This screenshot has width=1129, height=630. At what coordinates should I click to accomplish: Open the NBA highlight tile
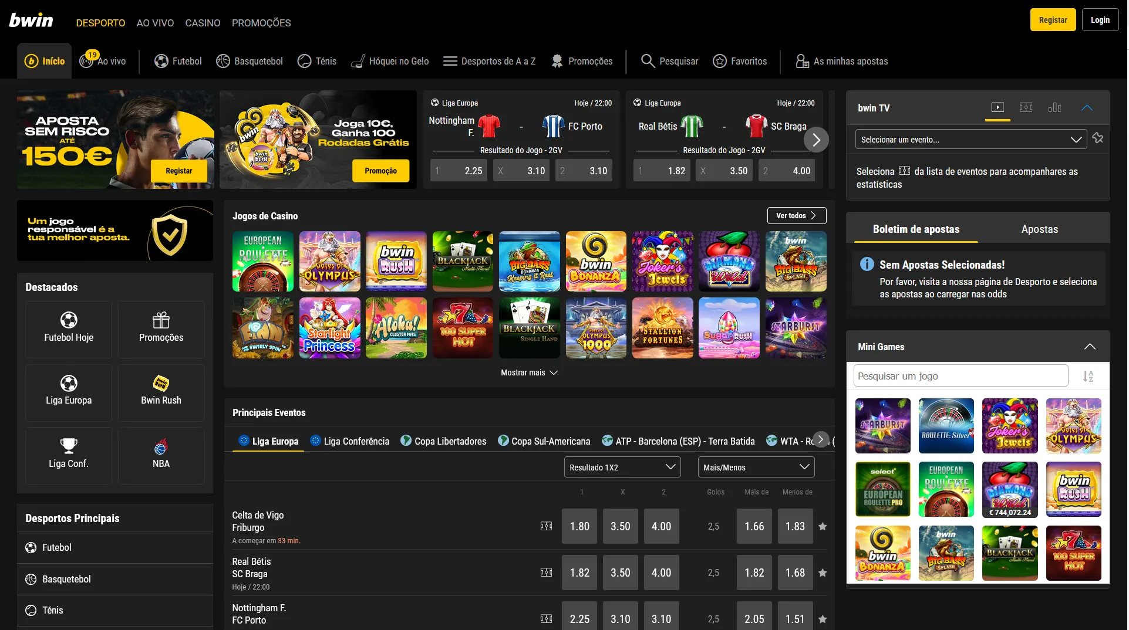161,456
